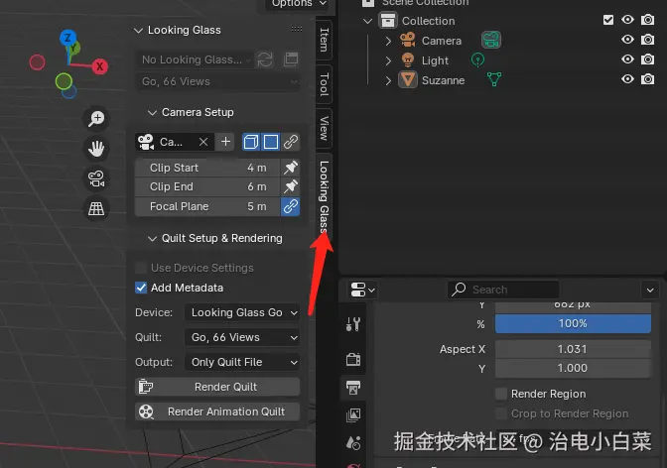Hide the Light in viewport
The width and height of the screenshot is (667, 468).
point(627,59)
